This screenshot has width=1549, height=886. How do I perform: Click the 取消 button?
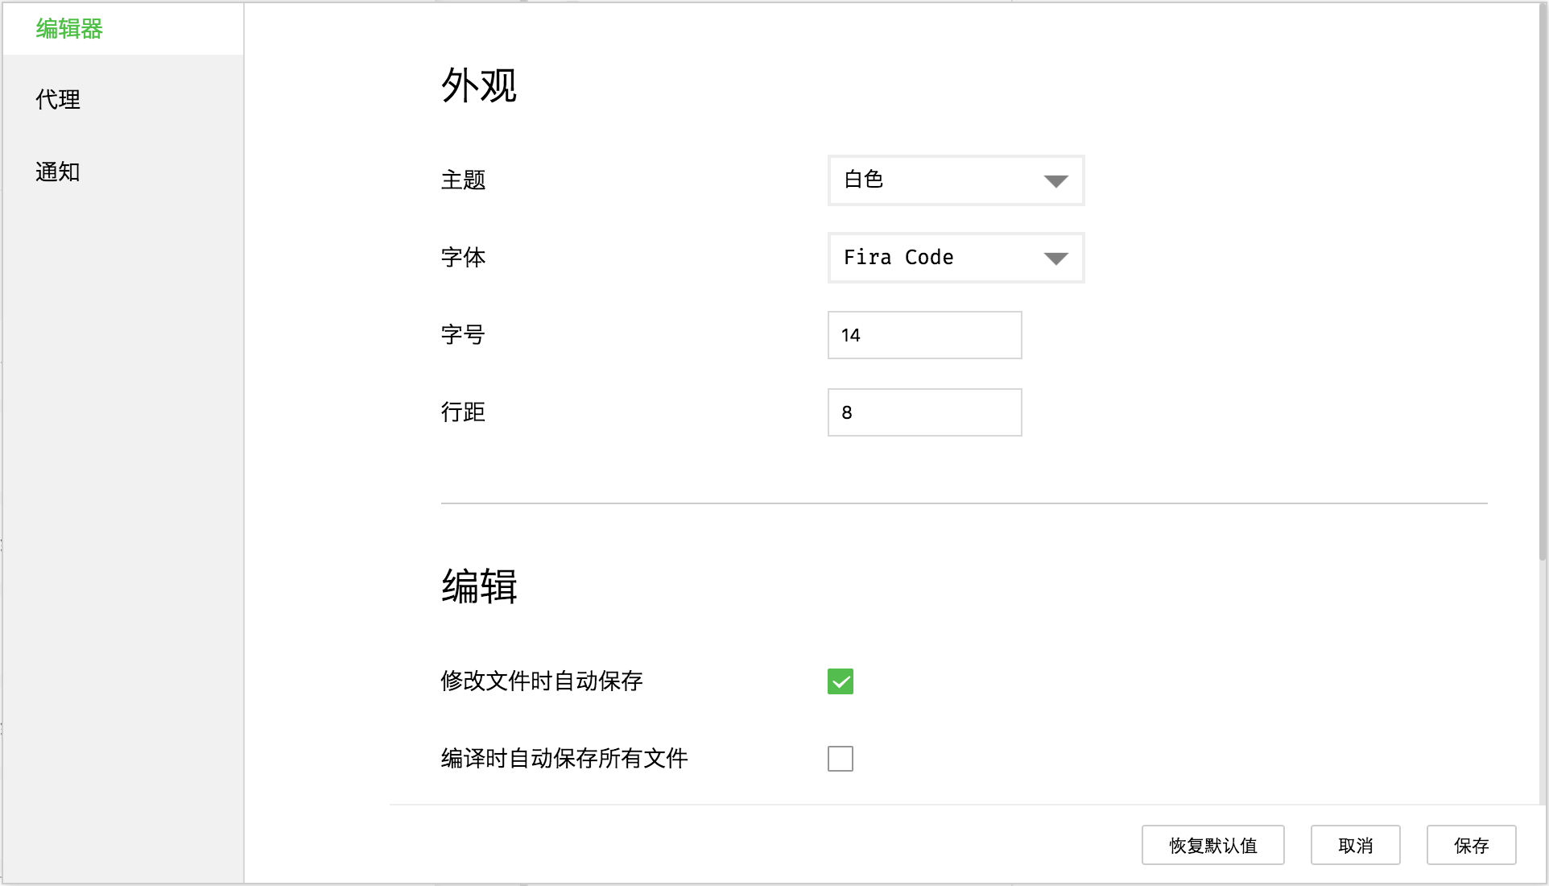(x=1355, y=845)
